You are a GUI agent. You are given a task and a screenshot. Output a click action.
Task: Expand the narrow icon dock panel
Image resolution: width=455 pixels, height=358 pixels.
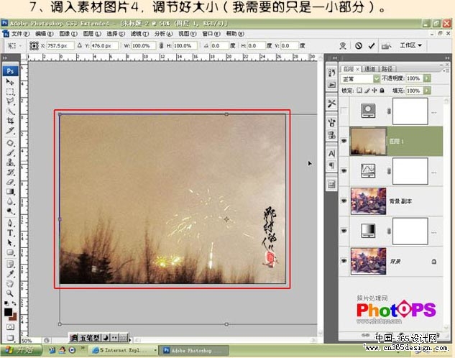coord(334,58)
